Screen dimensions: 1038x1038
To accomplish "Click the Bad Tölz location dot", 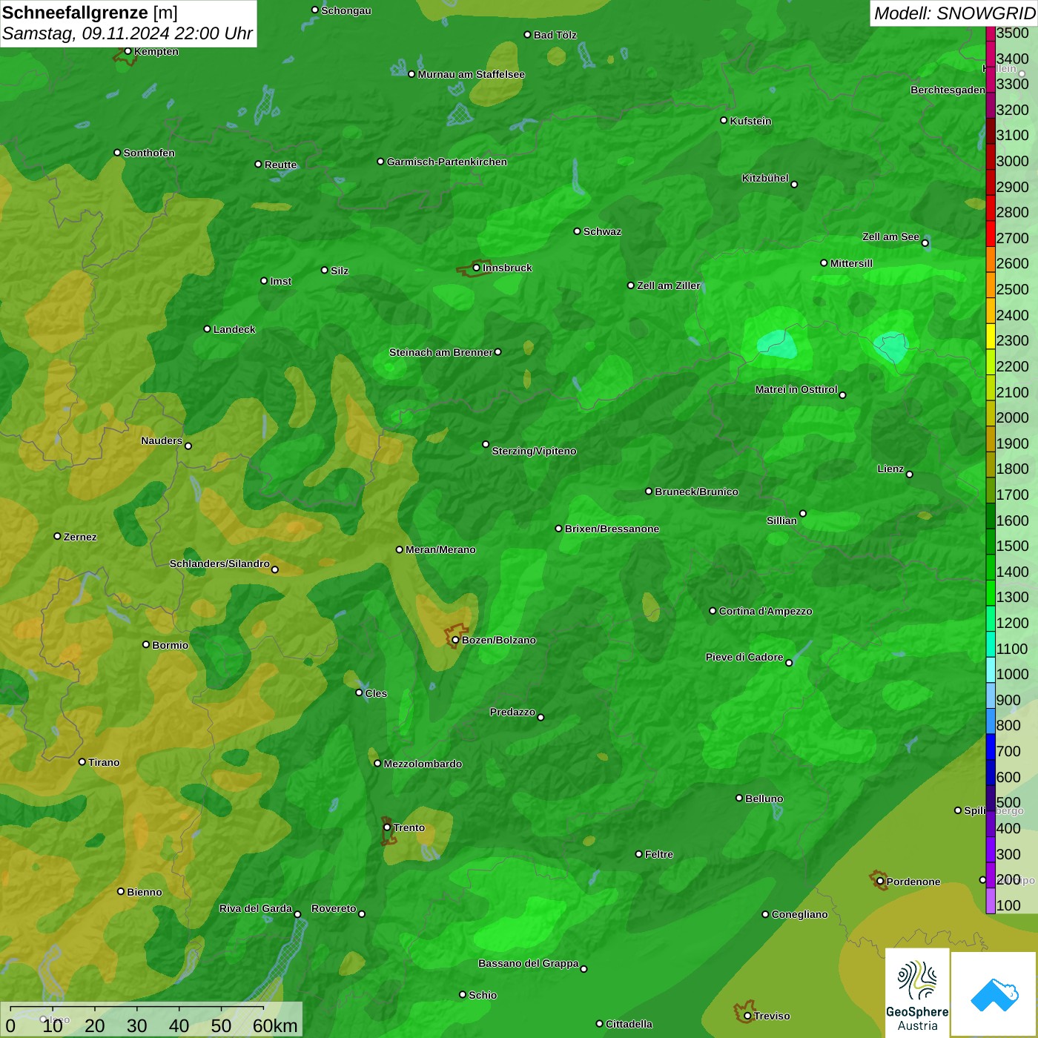I will tap(527, 35).
